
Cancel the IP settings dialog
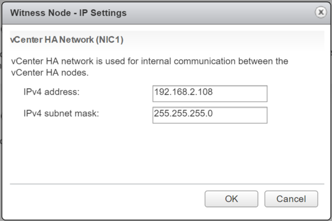(291, 199)
